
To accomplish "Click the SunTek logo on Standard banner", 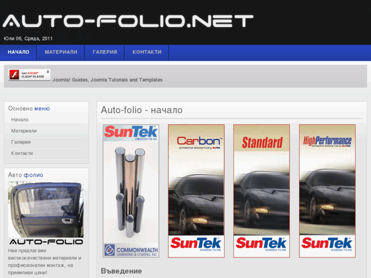I will click(x=261, y=244).
